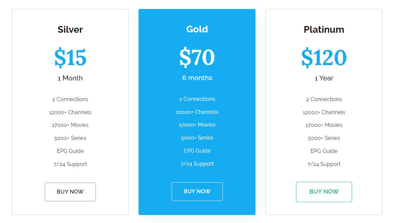Click the 6 months duration label
The height and width of the screenshot is (223, 395).
point(197,78)
